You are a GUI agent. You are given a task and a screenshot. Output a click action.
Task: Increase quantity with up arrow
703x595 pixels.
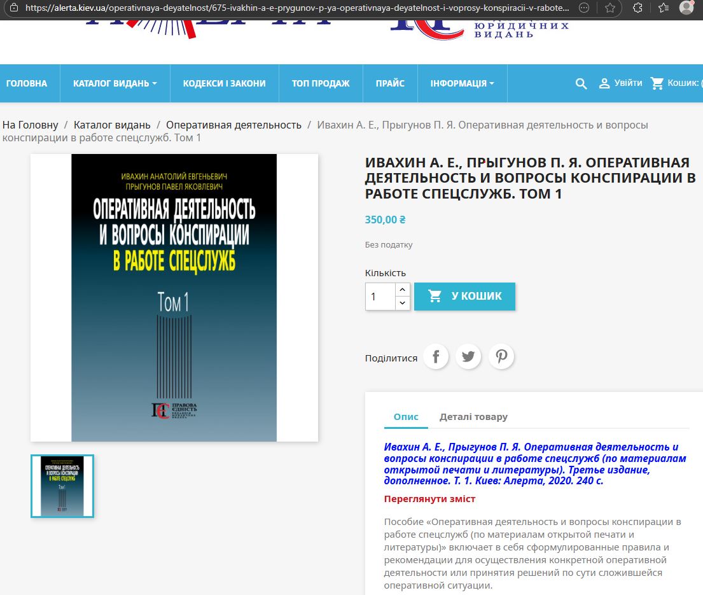click(x=402, y=290)
